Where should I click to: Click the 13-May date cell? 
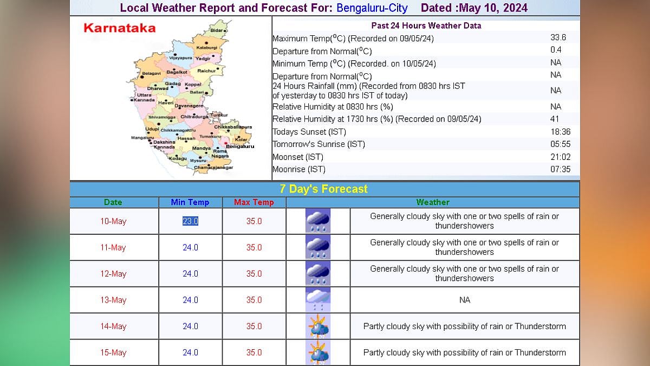coord(113,300)
